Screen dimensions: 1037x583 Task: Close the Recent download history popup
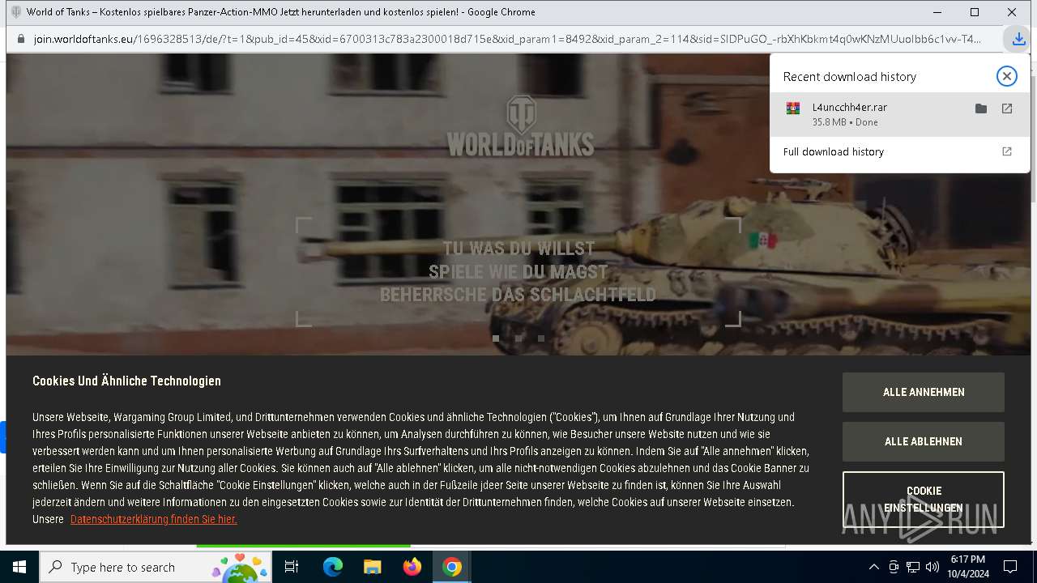click(x=1006, y=76)
